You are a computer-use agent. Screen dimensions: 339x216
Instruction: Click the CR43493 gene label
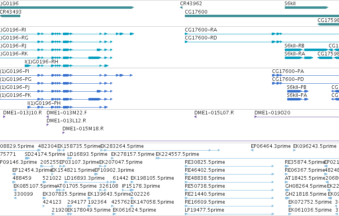point(11,12)
